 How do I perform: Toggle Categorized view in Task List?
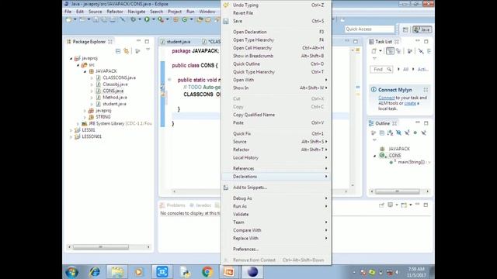[390, 51]
